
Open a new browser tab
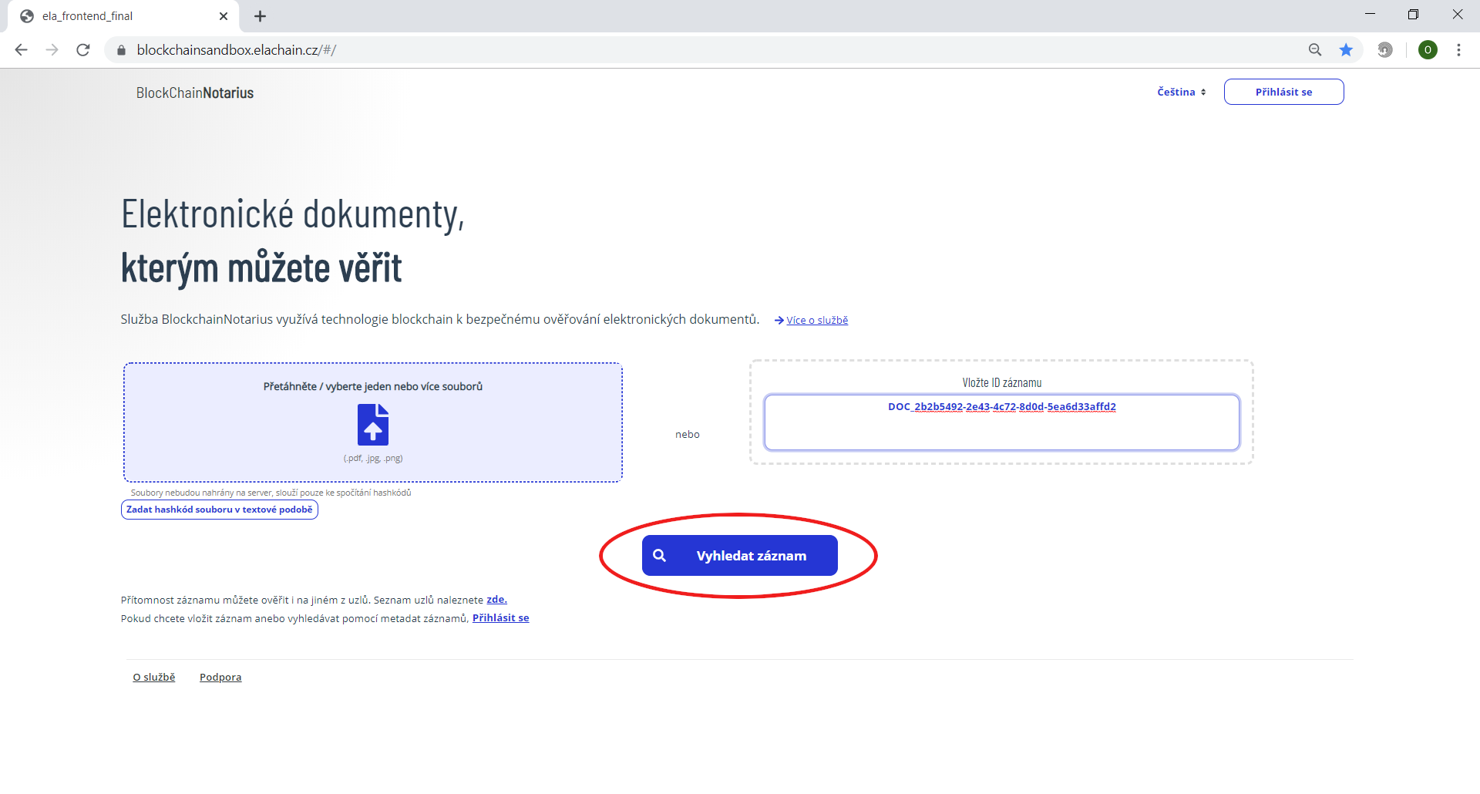coord(261,16)
